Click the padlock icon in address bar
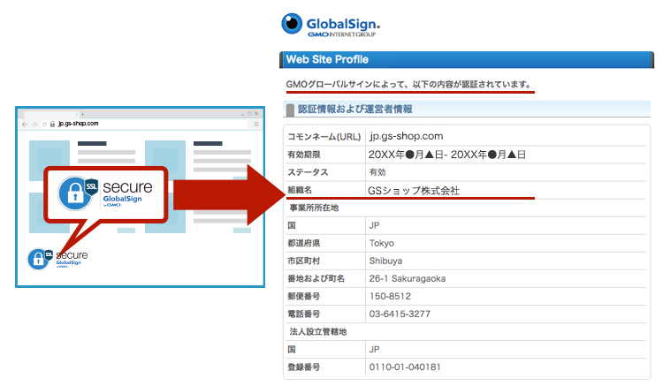 pyautogui.click(x=53, y=125)
